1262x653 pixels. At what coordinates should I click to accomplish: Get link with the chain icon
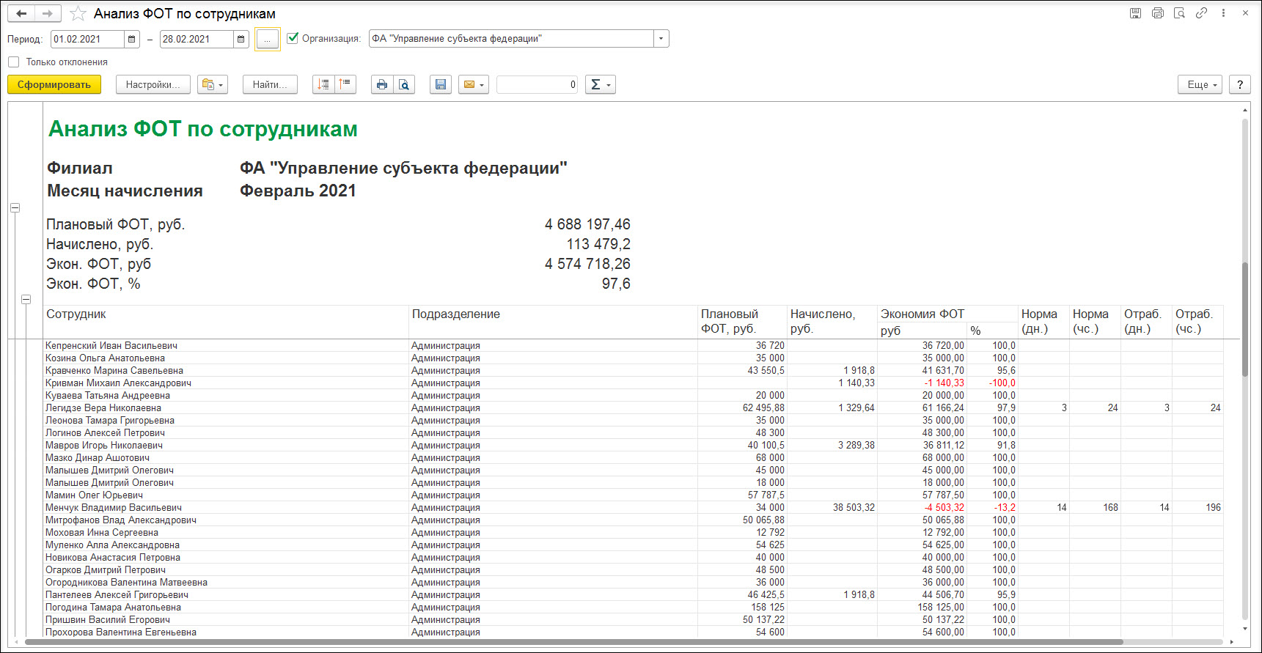1201,13
